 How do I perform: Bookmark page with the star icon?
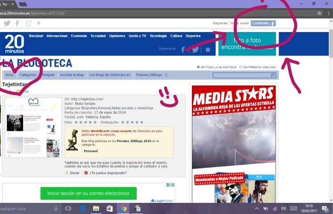tap(319, 13)
